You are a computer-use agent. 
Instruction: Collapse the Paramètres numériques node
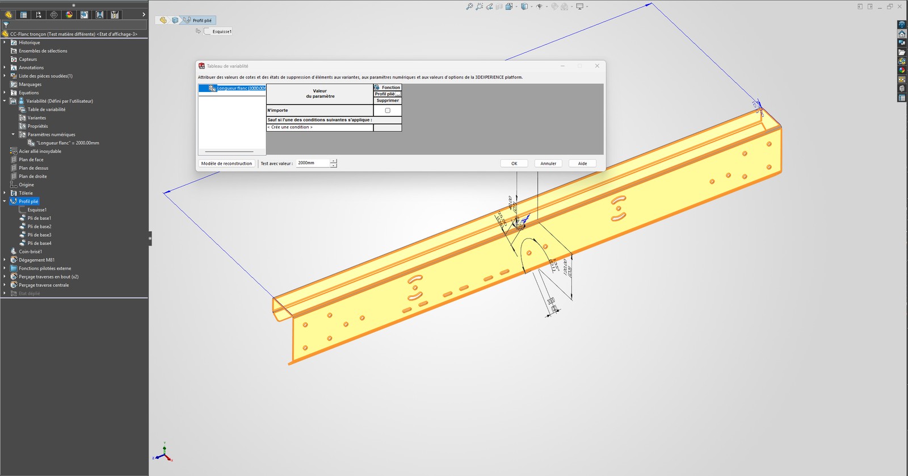[x=13, y=135]
